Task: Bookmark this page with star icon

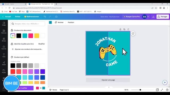Action: coord(156,8)
